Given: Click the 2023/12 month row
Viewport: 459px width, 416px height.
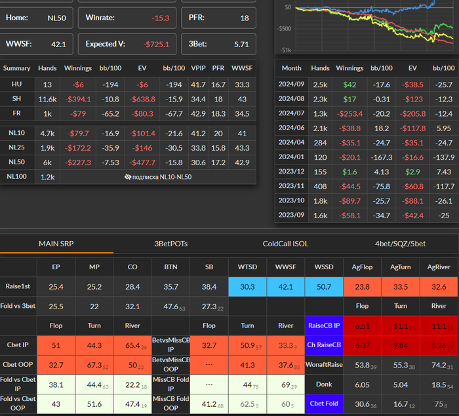Looking at the screenshot, I should pos(367,172).
